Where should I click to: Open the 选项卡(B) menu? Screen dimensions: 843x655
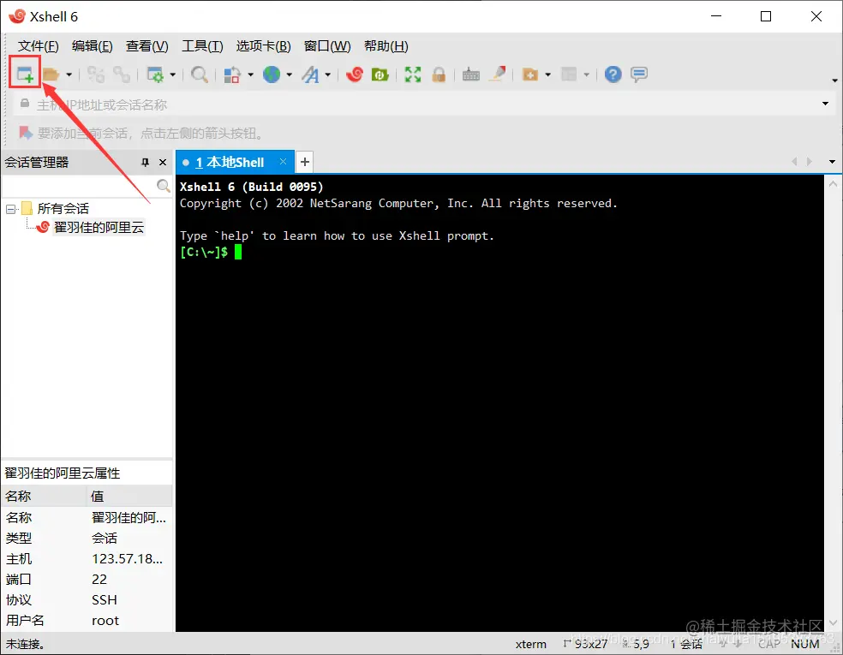click(x=264, y=46)
